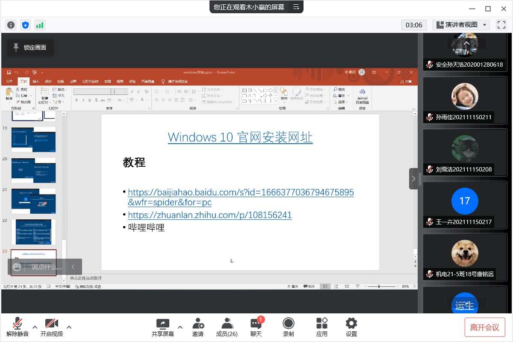Unmute microphone with 解除静音
Viewport: 513px width, 342px height.
18,327
